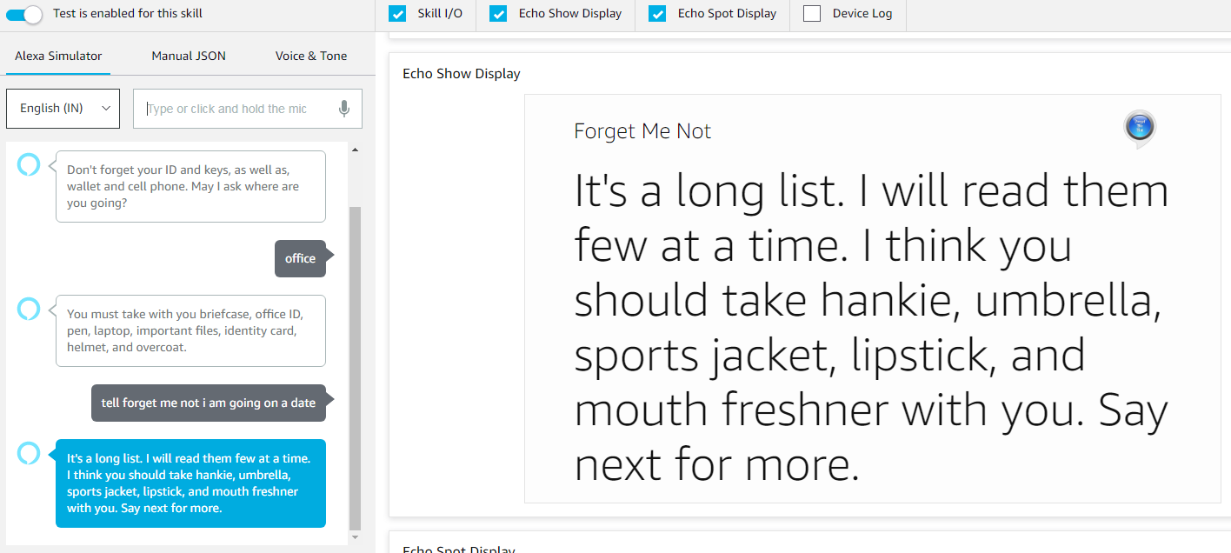1231x553 pixels.
Task: Click the utterance text input field
Action: (235, 109)
